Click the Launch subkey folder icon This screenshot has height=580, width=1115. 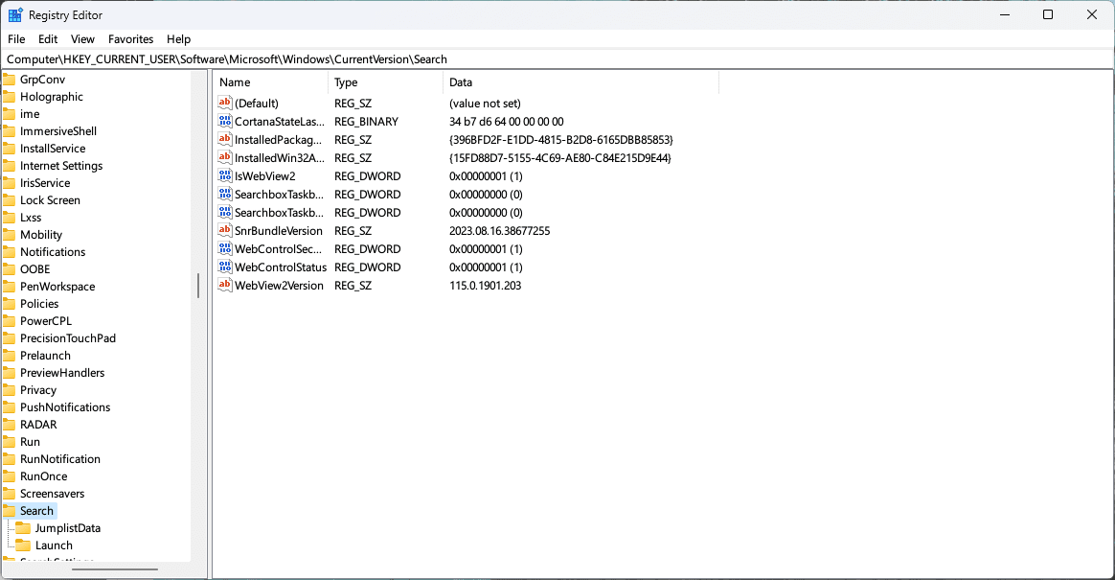pos(23,545)
